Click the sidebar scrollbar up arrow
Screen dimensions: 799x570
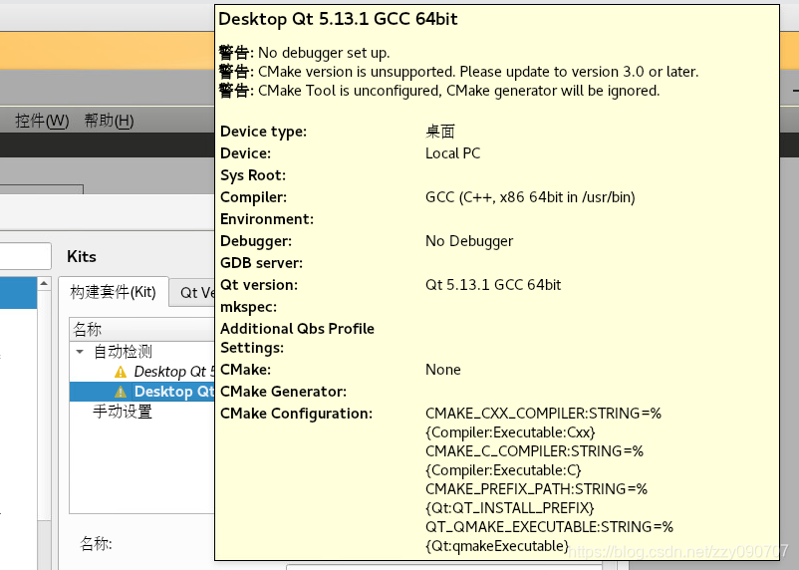pyautogui.click(x=44, y=283)
